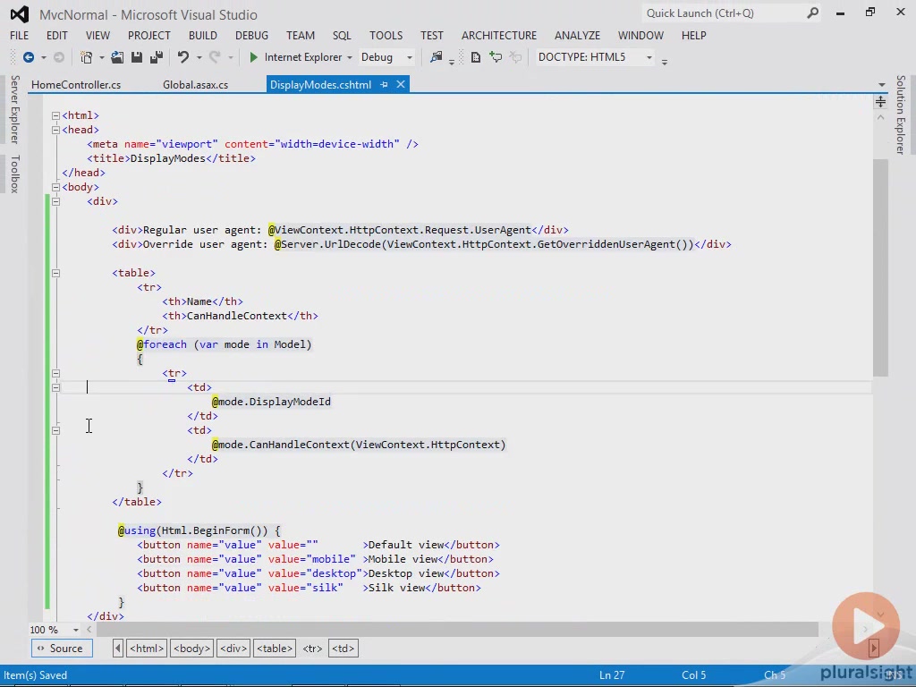916x687 pixels.
Task: Click the @mode.DisplayModeId code line
Action: click(271, 402)
